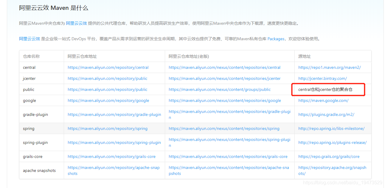The image size is (385, 188).
Task: Open nexus/content/repositories/spring link
Action: (224, 128)
